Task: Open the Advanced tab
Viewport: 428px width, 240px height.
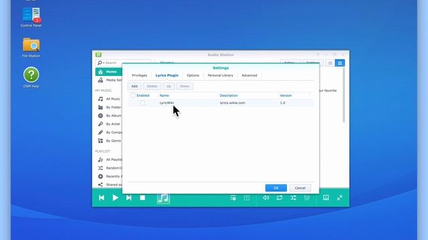Action: click(249, 75)
